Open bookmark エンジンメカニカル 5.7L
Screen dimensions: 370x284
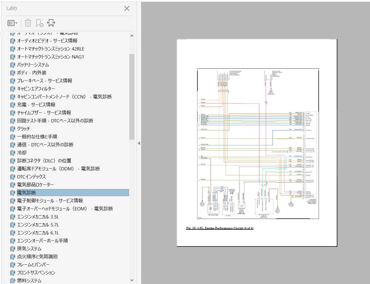coord(38,225)
